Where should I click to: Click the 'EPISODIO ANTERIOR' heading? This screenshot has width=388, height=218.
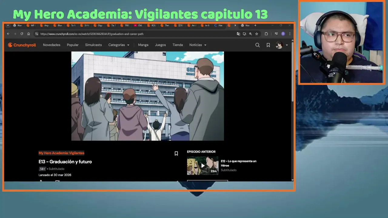[x=201, y=152]
